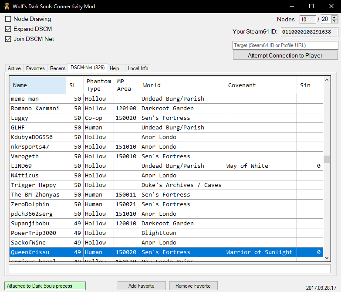This screenshot has width=341, height=292.
Task: Select player 'Luggy' in the list
Action: (x=166, y=118)
